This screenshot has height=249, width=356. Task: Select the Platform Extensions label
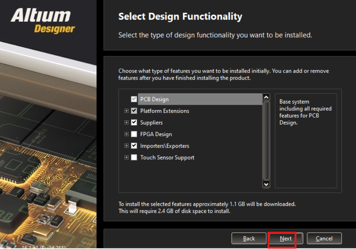click(x=165, y=111)
